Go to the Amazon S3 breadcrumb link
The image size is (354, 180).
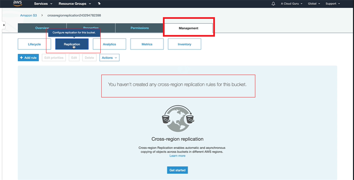[x=28, y=16]
